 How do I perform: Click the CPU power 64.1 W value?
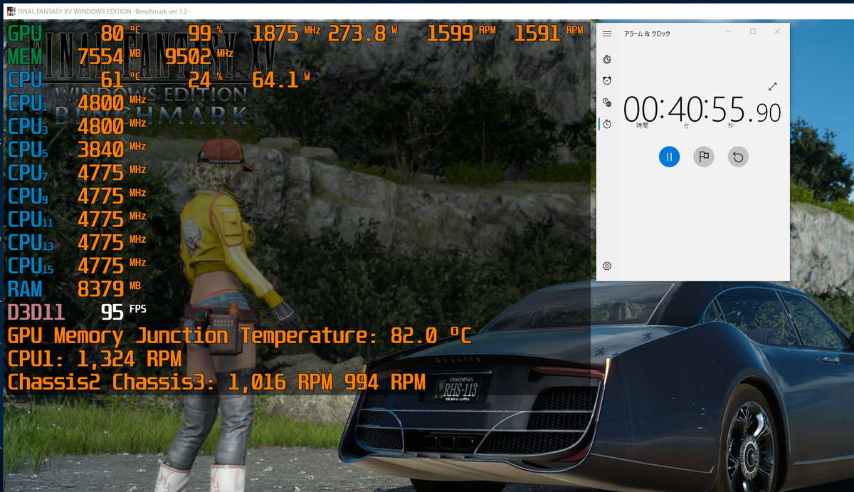pyautogui.click(x=281, y=80)
